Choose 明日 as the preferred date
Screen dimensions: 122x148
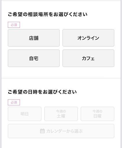(25, 114)
